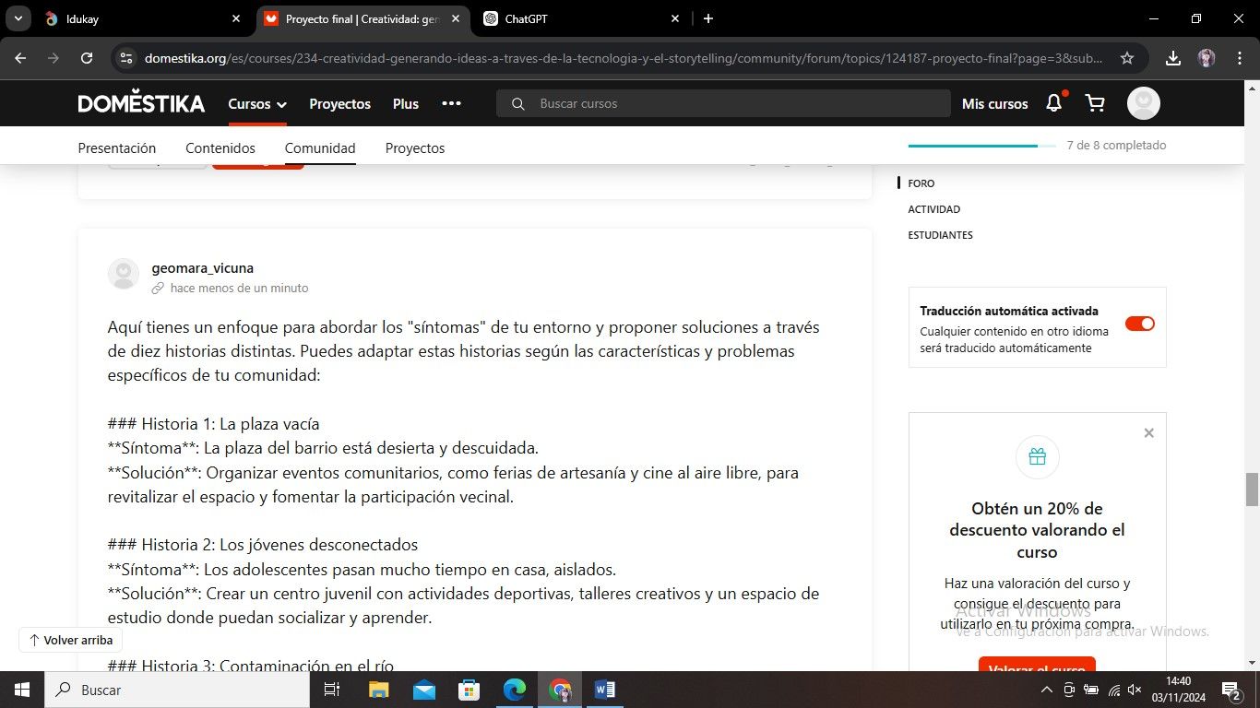Viewport: 1260px width, 708px height.
Task: Click the Valorar el curso button
Action: point(1036,667)
